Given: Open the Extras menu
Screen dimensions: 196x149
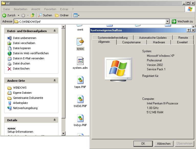Looking at the screenshot, I should [x=64, y=9].
